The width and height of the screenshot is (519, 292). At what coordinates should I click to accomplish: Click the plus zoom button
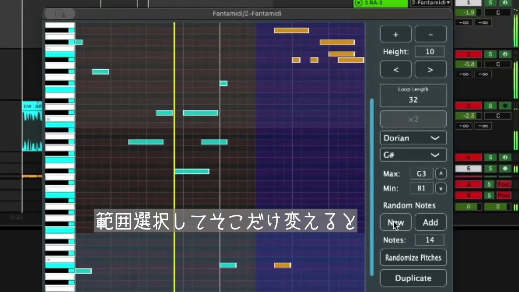point(396,34)
